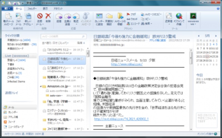
Task: Click the フォト メール icon
Action: point(19,16)
